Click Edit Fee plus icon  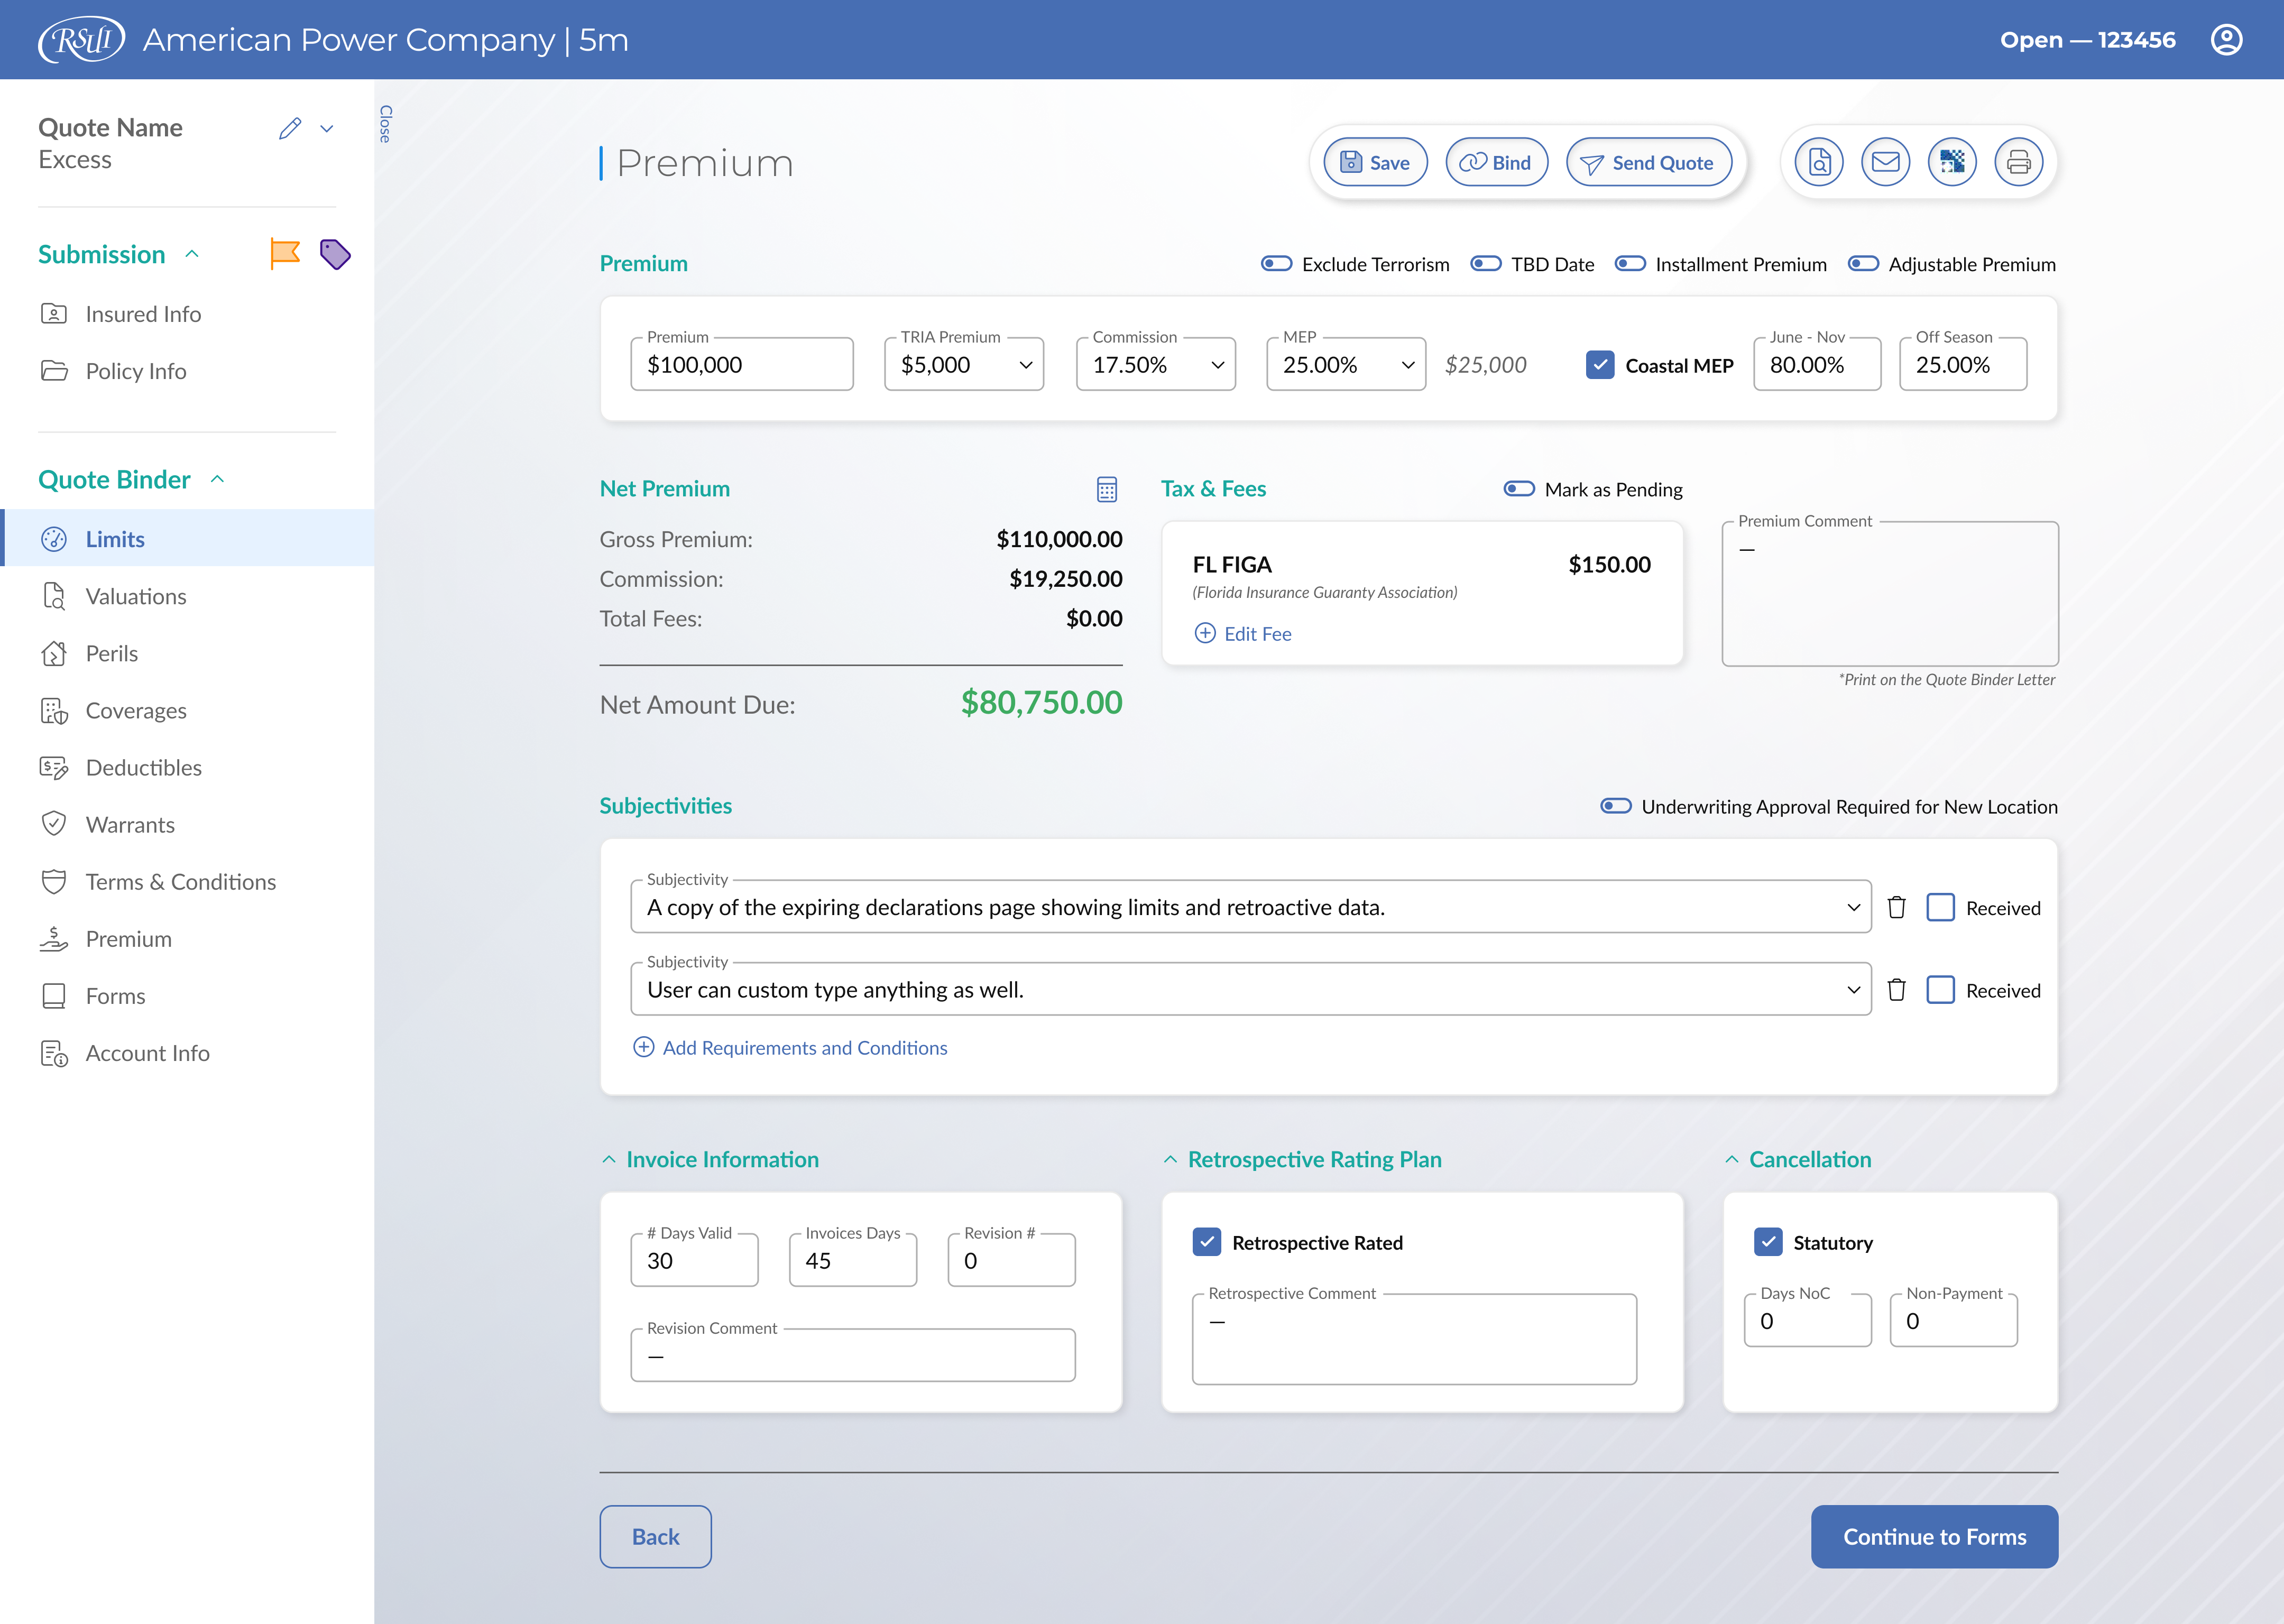(1205, 633)
